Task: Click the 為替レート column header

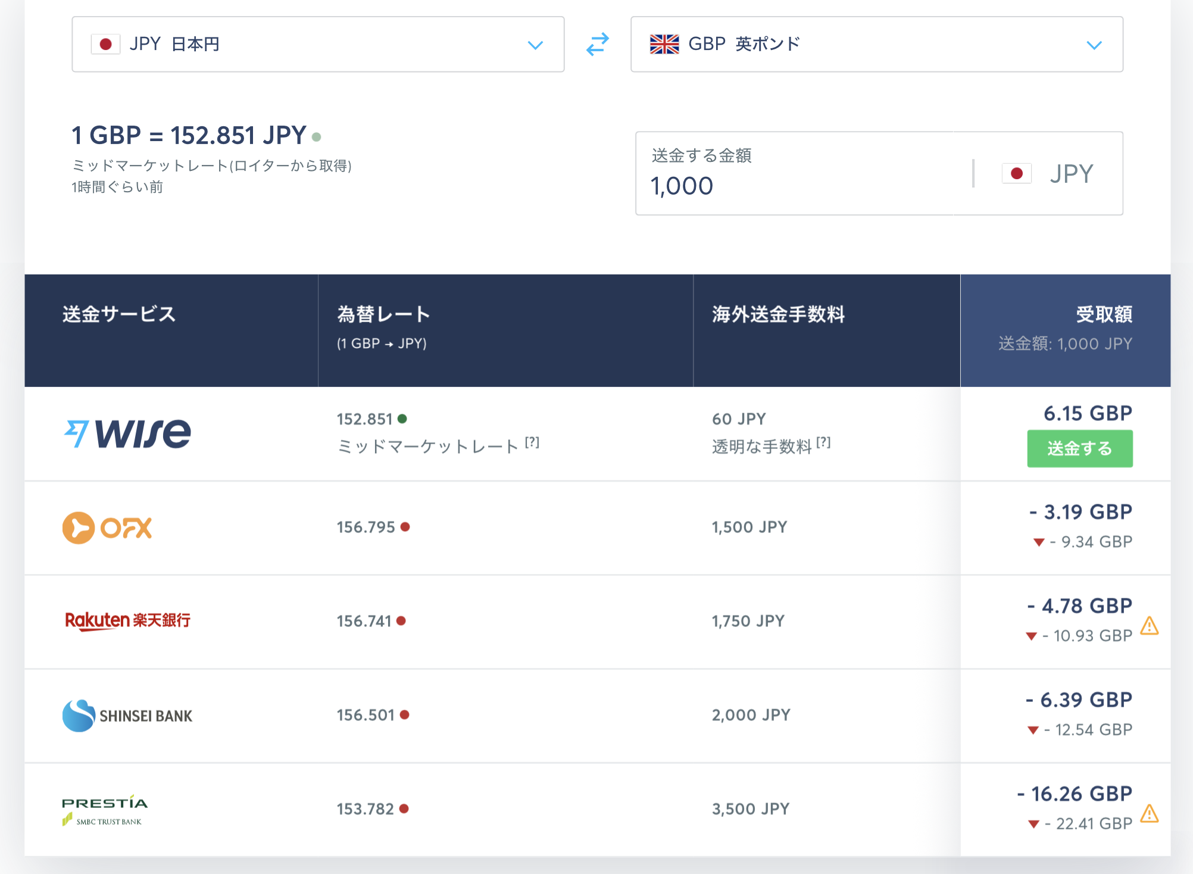Action: (x=383, y=314)
